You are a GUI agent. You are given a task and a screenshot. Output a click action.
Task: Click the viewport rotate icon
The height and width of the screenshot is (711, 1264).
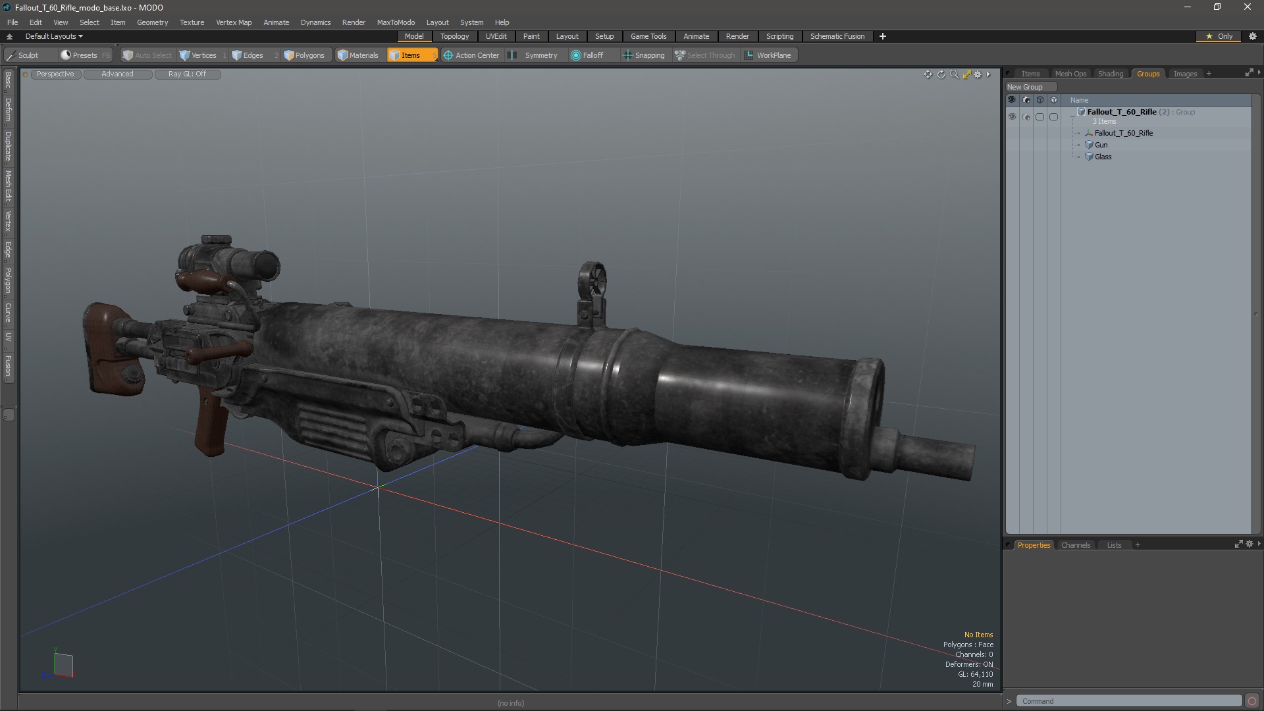(941, 74)
